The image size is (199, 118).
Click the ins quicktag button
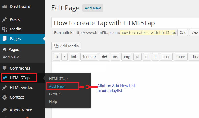coord(115,57)
